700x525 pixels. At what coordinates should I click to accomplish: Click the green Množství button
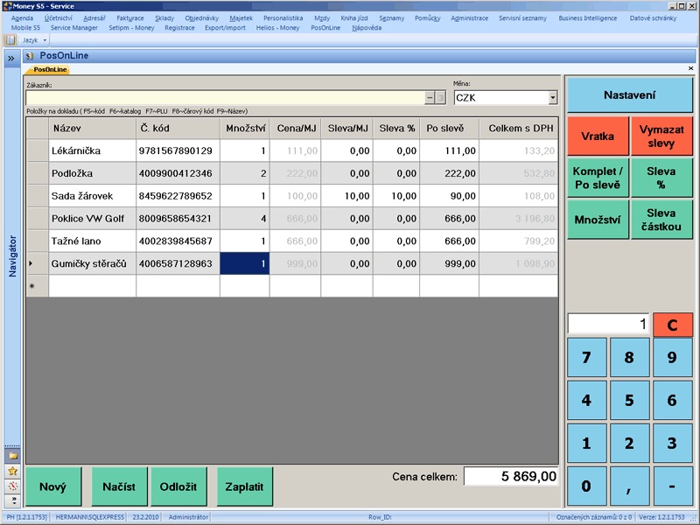(598, 220)
